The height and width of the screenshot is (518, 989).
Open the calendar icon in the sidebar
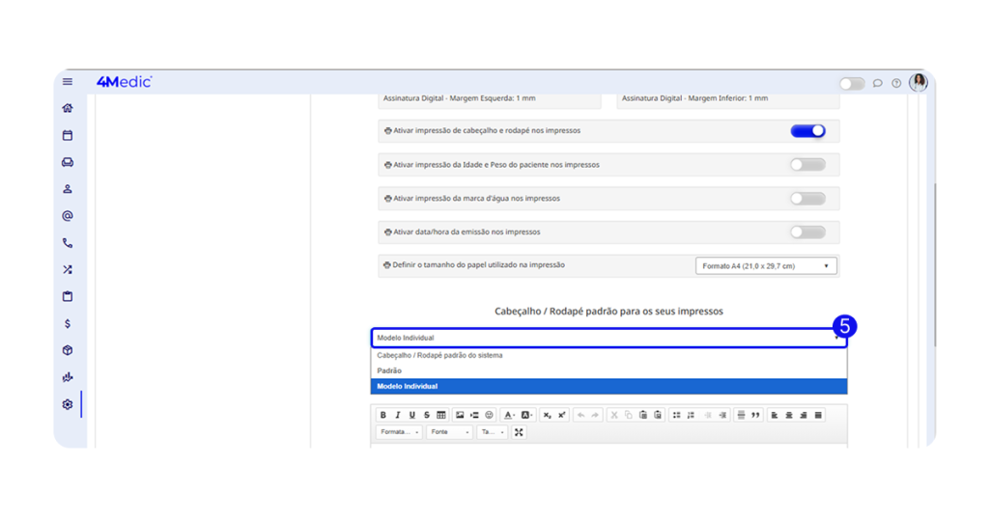pyautogui.click(x=68, y=136)
